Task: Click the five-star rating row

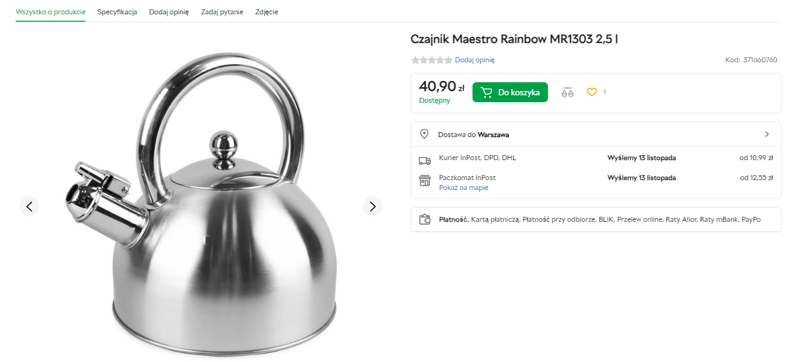Action: 431,60
